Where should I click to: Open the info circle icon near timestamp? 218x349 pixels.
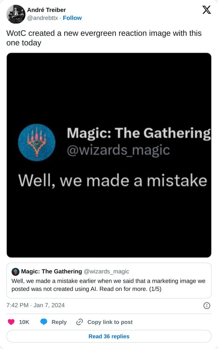(x=207, y=305)
